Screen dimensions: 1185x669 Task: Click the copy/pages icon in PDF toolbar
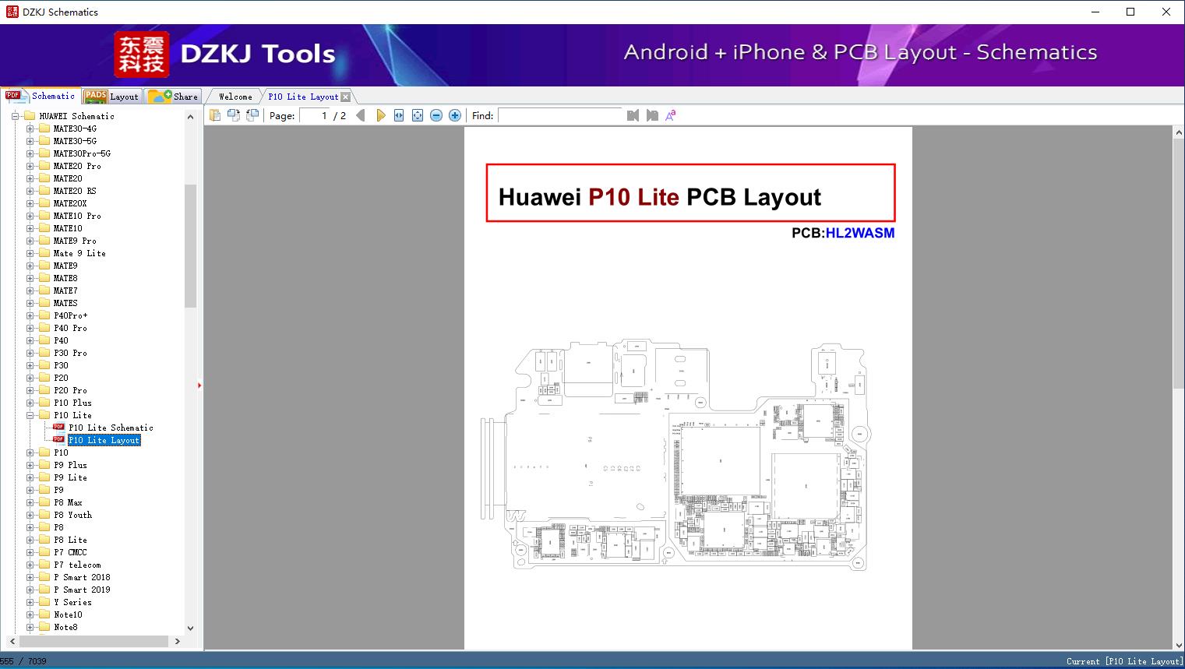tap(214, 115)
